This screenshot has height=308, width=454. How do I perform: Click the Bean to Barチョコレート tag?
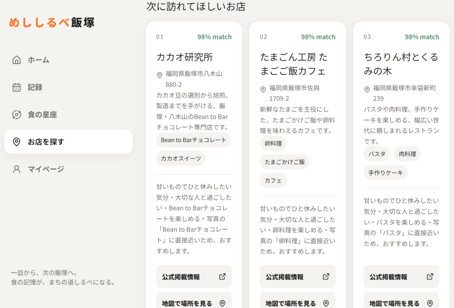point(194,140)
